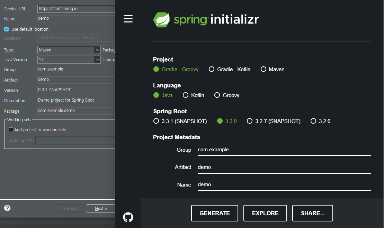Select Gradle - Groovy project type
Image resolution: width=384 pixels, height=228 pixels.
176,69
